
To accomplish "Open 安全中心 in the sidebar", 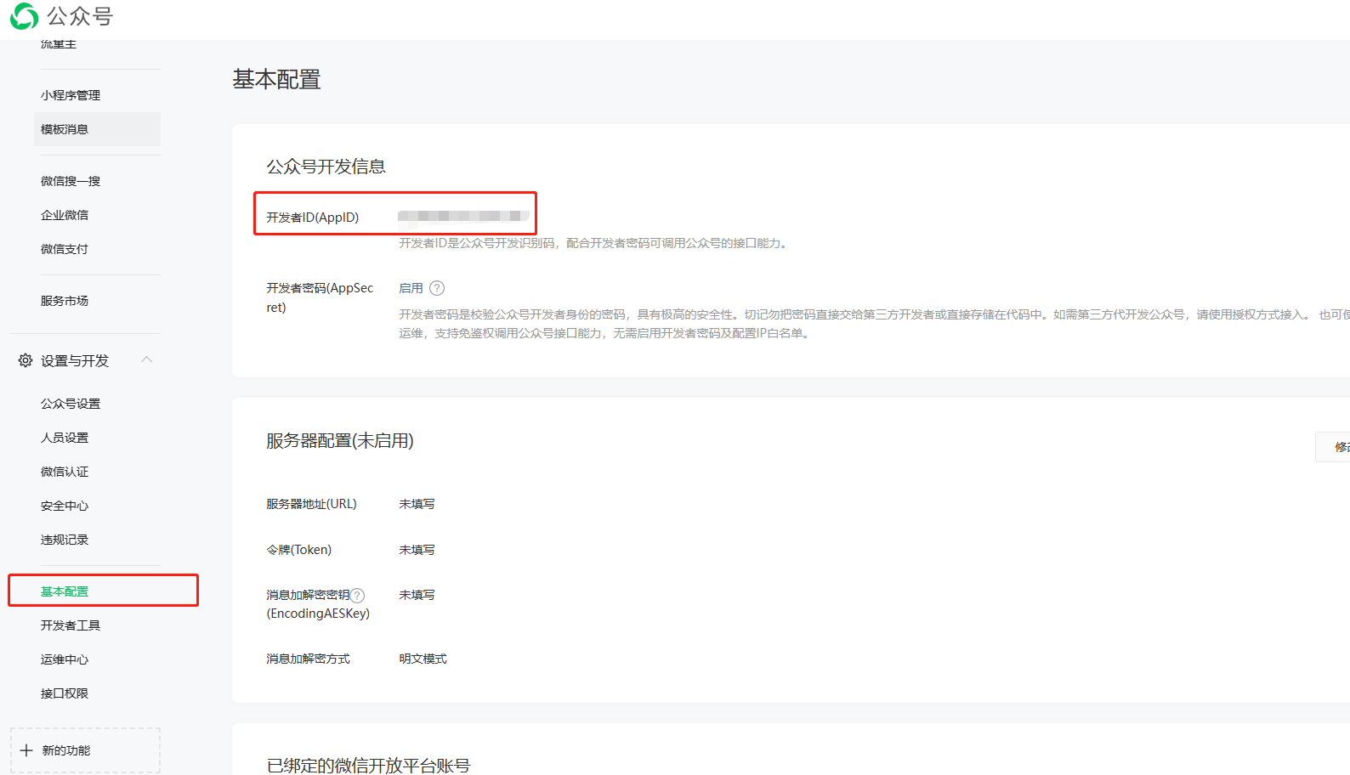I will [65, 506].
